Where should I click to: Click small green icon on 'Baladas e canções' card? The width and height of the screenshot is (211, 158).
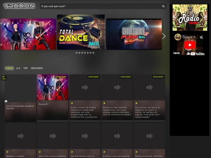7,152
